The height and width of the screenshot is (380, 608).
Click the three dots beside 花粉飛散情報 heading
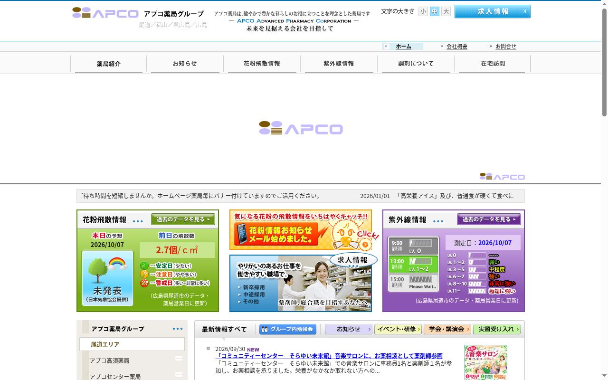138,221
